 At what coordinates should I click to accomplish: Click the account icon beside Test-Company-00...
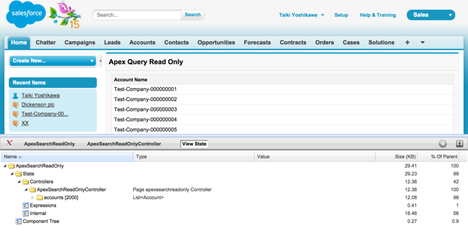[x=16, y=114]
